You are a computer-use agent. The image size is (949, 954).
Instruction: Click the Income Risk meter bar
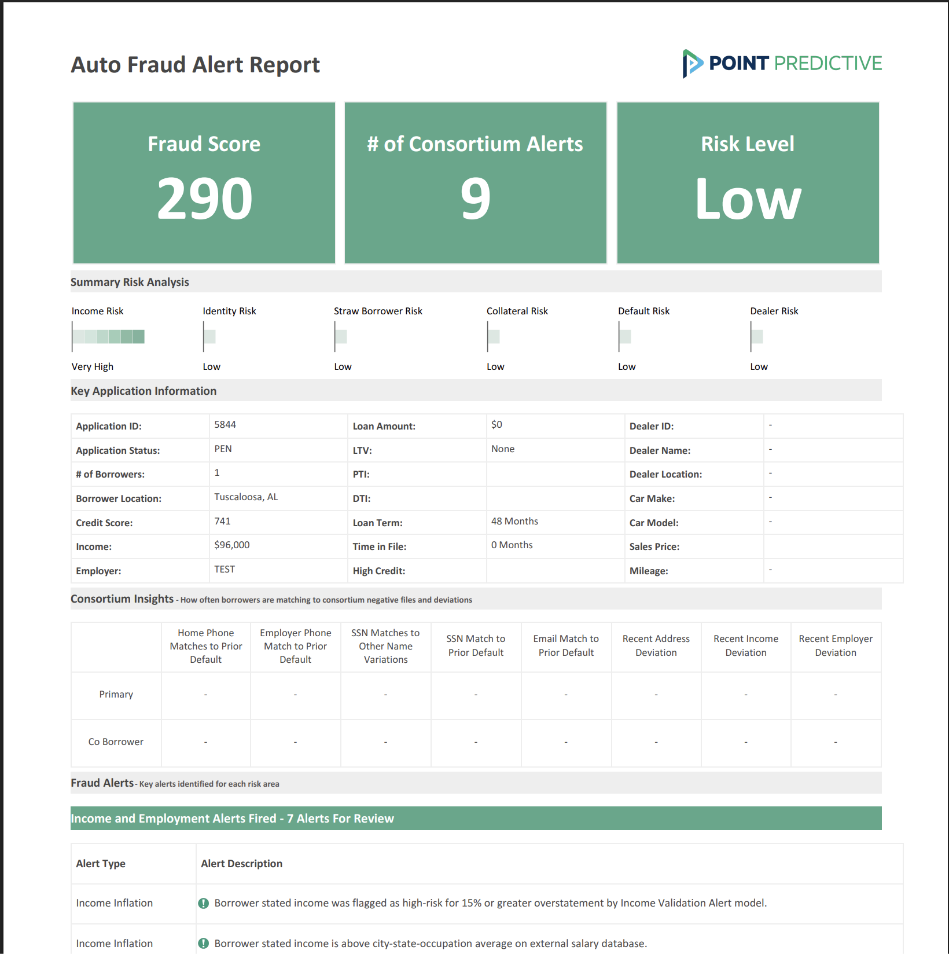click(108, 336)
